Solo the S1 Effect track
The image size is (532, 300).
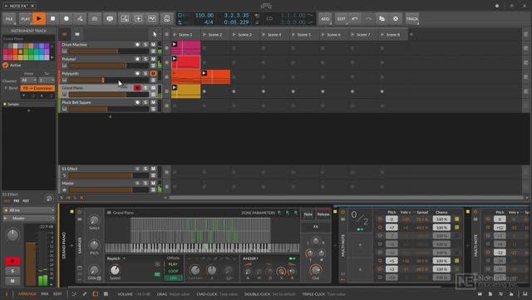click(x=145, y=169)
